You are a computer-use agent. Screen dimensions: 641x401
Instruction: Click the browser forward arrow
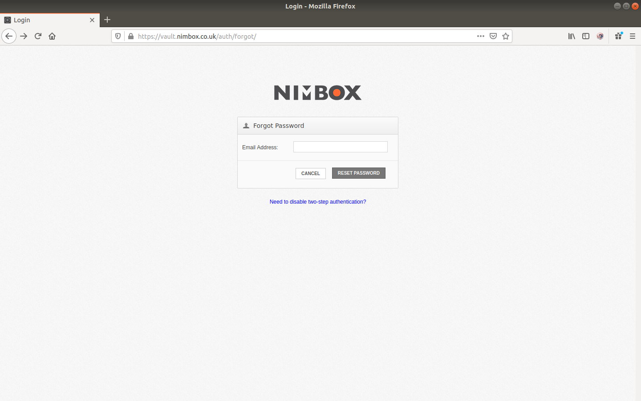coord(24,36)
